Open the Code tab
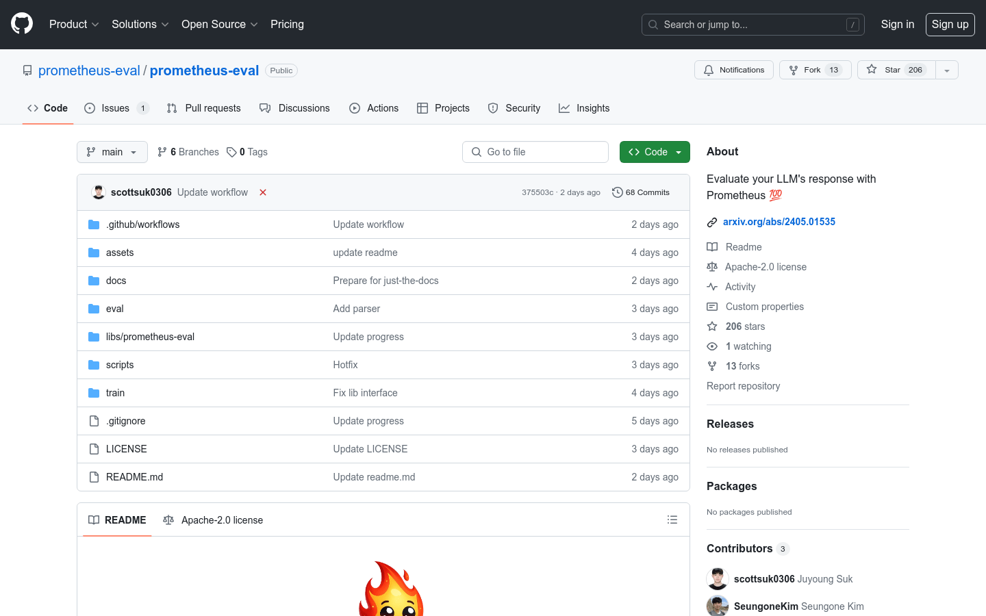This screenshot has width=986, height=616. pos(48,108)
